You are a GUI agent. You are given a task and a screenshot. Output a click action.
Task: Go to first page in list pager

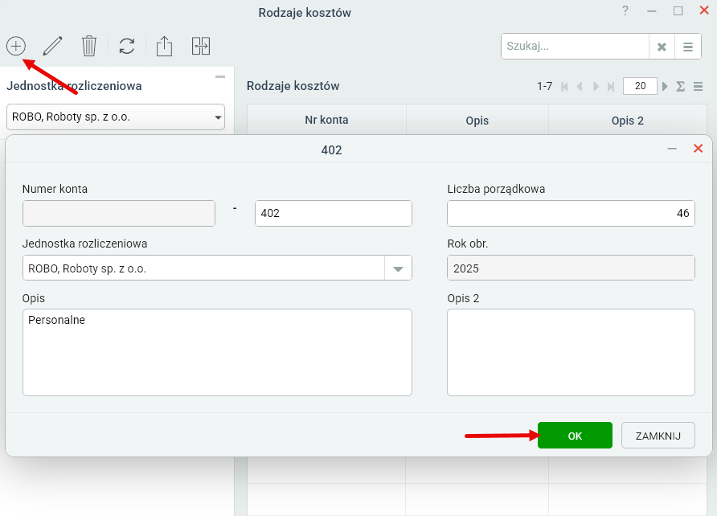click(x=564, y=86)
